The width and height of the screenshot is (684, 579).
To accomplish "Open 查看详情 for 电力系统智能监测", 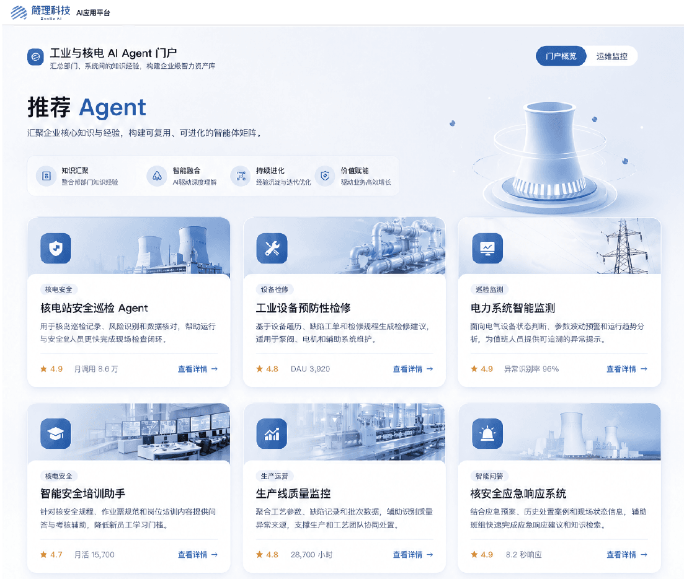I will tap(627, 369).
